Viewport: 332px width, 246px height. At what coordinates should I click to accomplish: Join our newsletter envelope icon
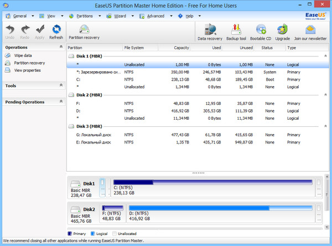(310, 30)
